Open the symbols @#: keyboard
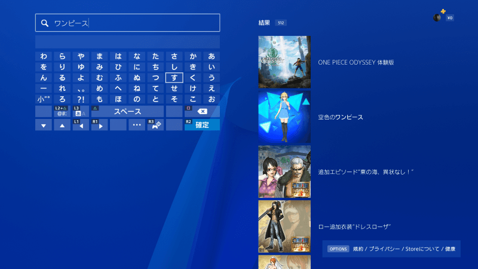Image resolution: width=478 pixels, height=269 pixels. click(62, 112)
